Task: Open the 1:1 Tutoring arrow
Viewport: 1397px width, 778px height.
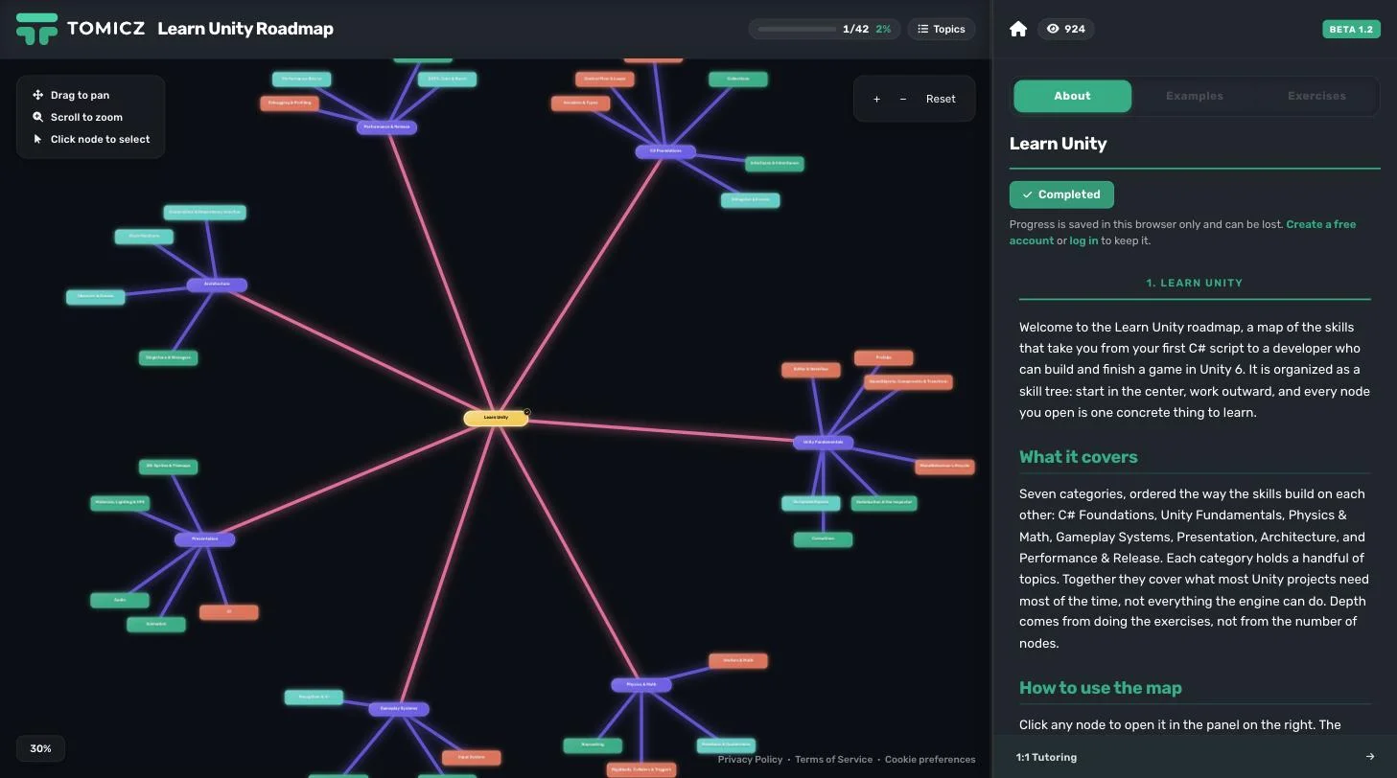Action: point(1369,757)
